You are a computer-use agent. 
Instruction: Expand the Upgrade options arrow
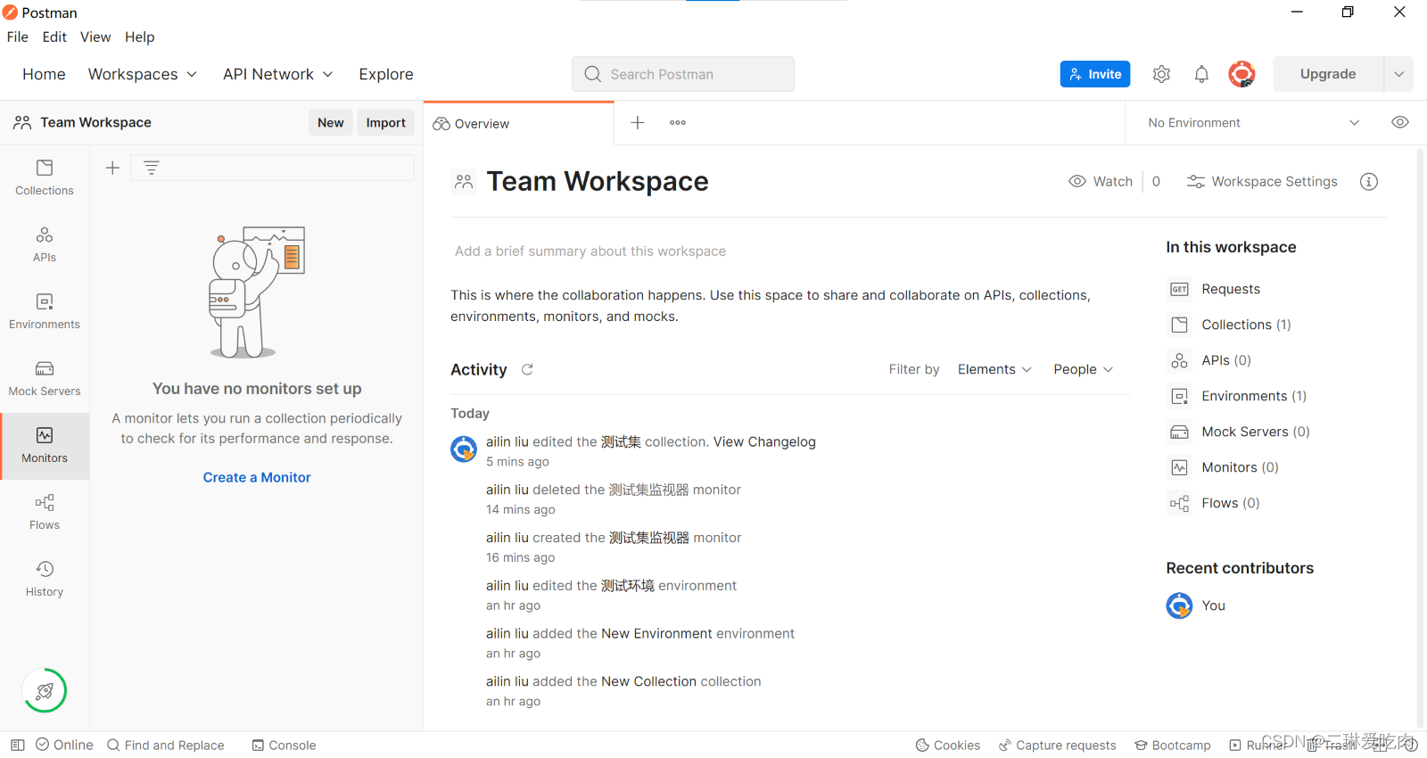(x=1398, y=74)
